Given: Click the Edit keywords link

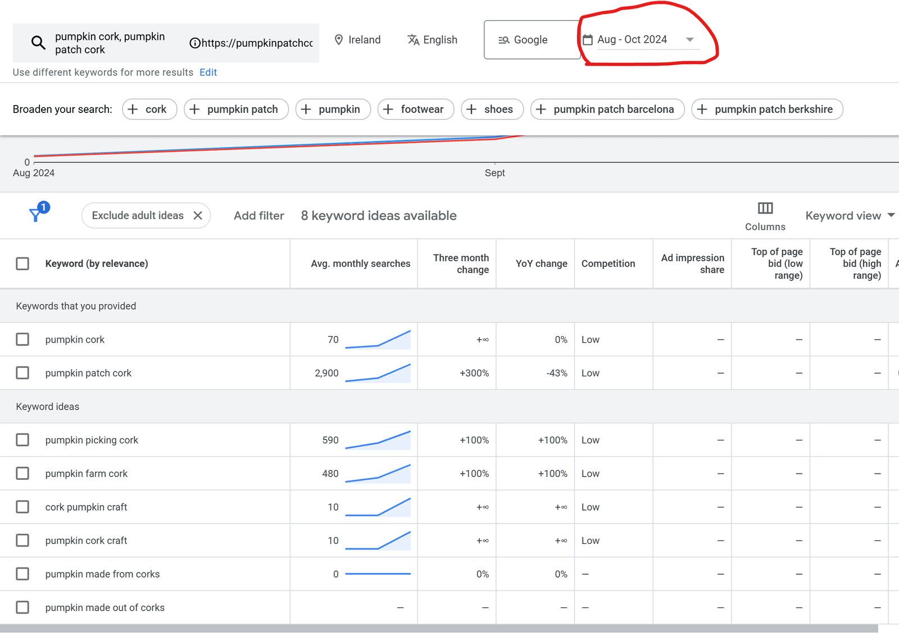Looking at the screenshot, I should tap(208, 72).
